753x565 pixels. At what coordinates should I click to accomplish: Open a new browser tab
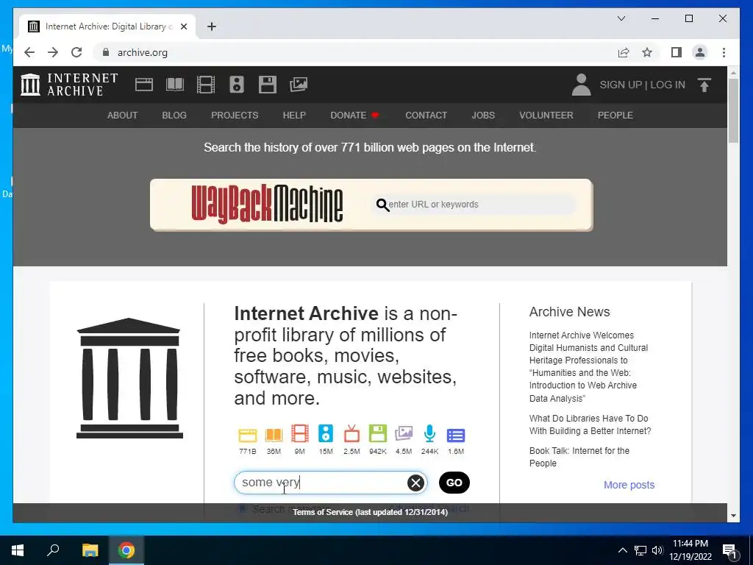pos(212,26)
